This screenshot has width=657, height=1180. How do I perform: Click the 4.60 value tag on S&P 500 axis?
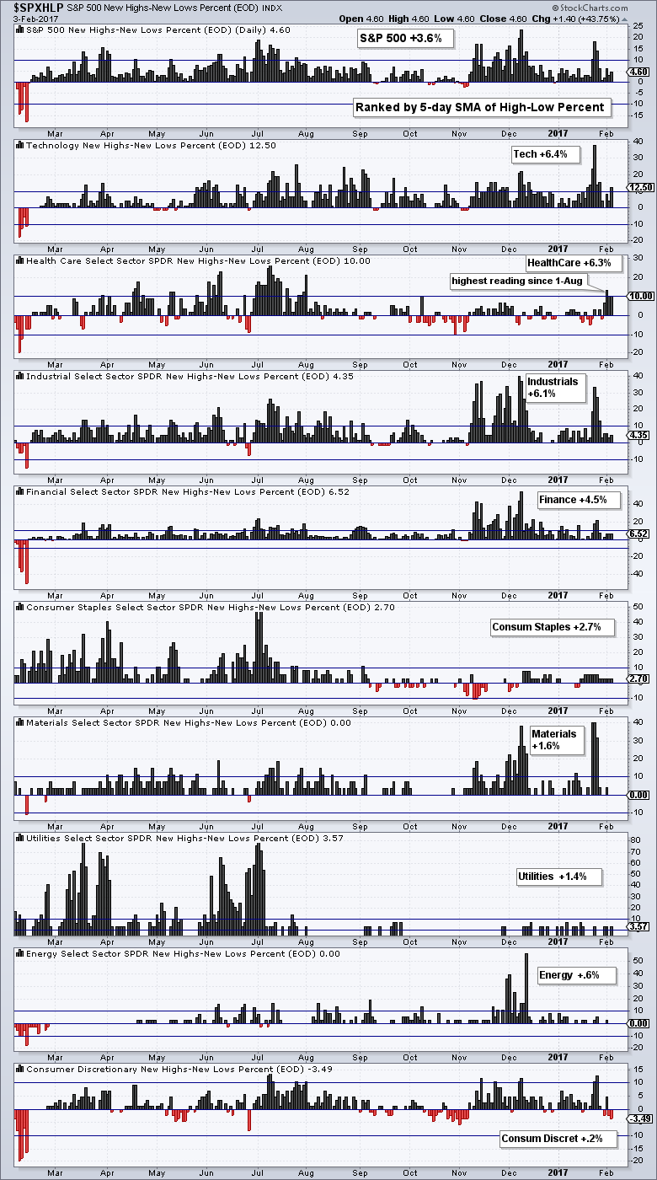click(639, 72)
